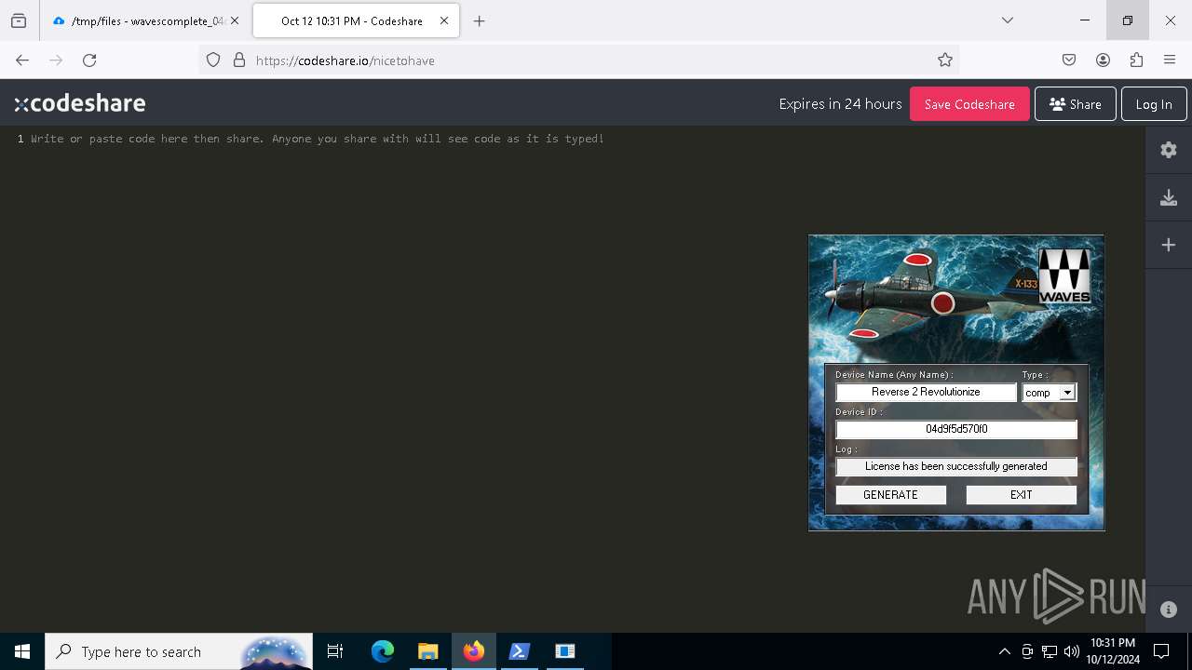This screenshot has width=1192, height=670.
Task: Open a new browser tab
Action: tap(479, 20)
